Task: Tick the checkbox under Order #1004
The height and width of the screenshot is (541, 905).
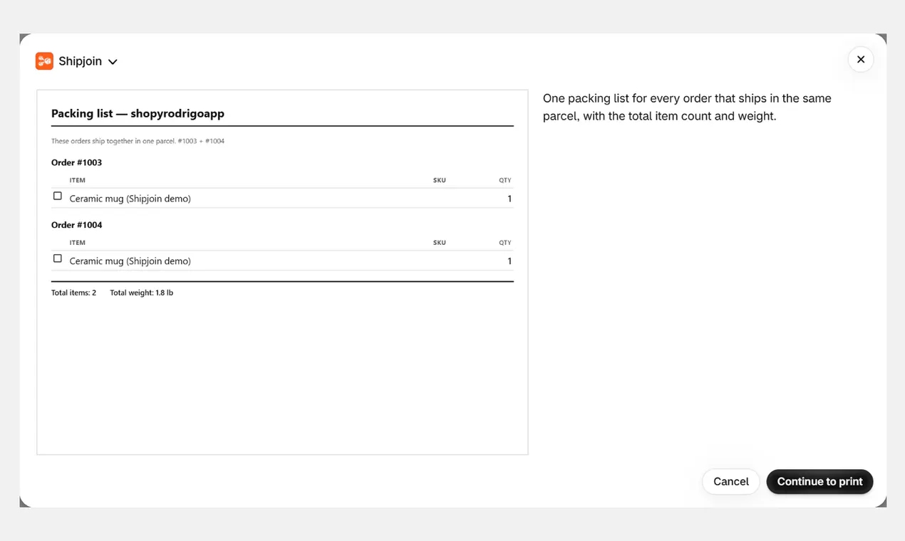Action: click(58, 258)
